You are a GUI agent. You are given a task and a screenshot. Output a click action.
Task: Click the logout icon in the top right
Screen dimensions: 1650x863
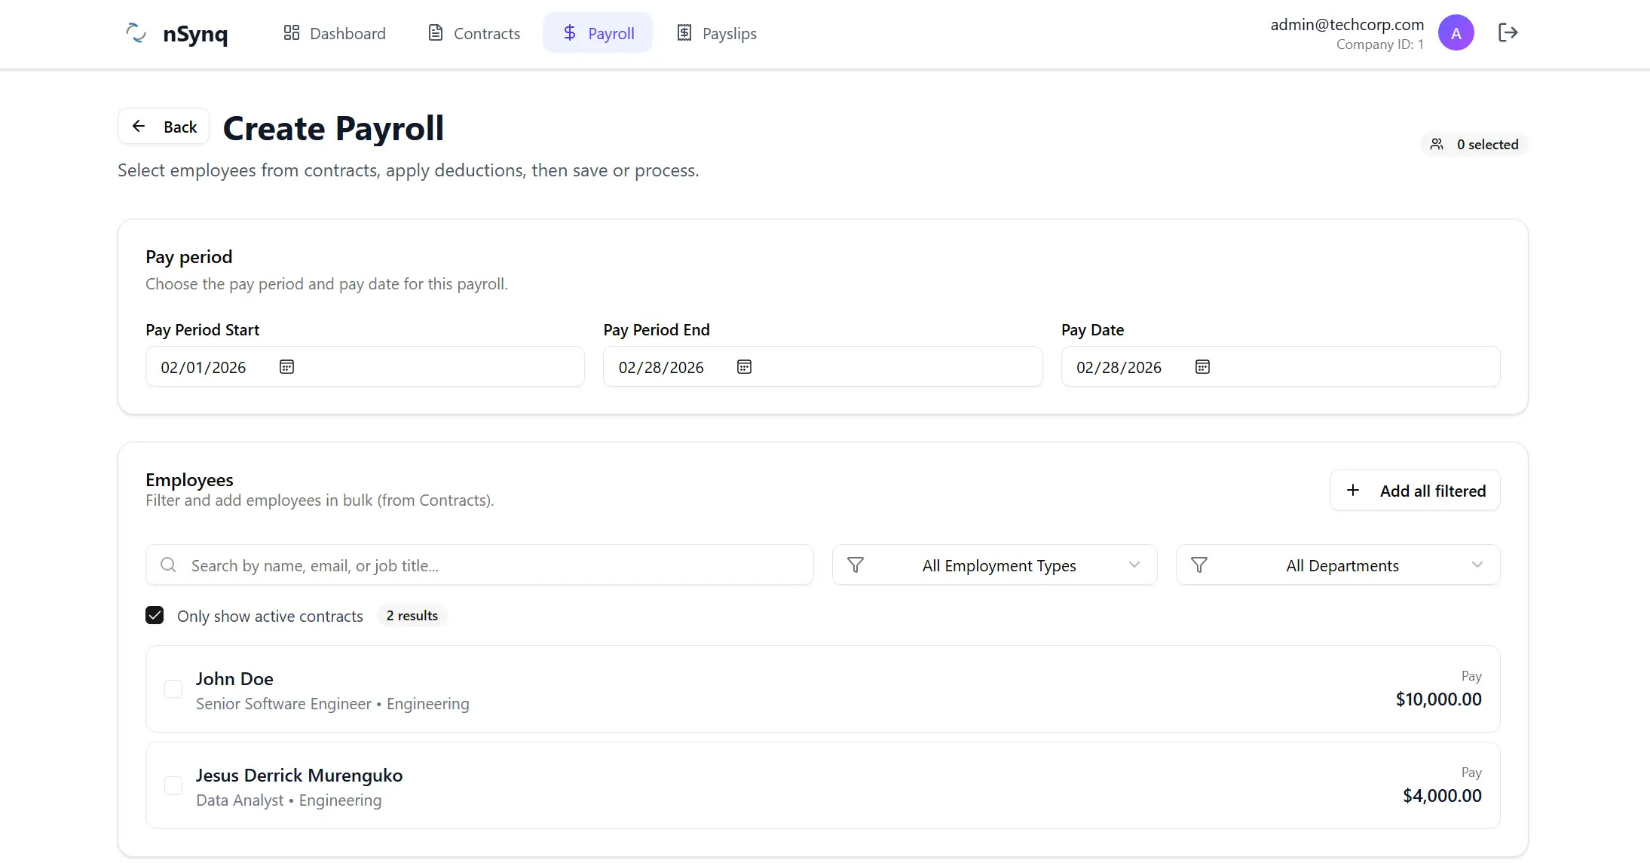(x=1510, y=32)
